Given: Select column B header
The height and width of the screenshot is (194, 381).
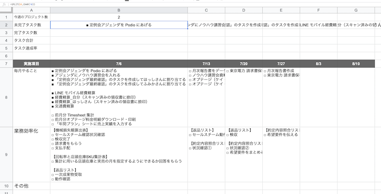Looking at the screenshot, I should 118,10.
